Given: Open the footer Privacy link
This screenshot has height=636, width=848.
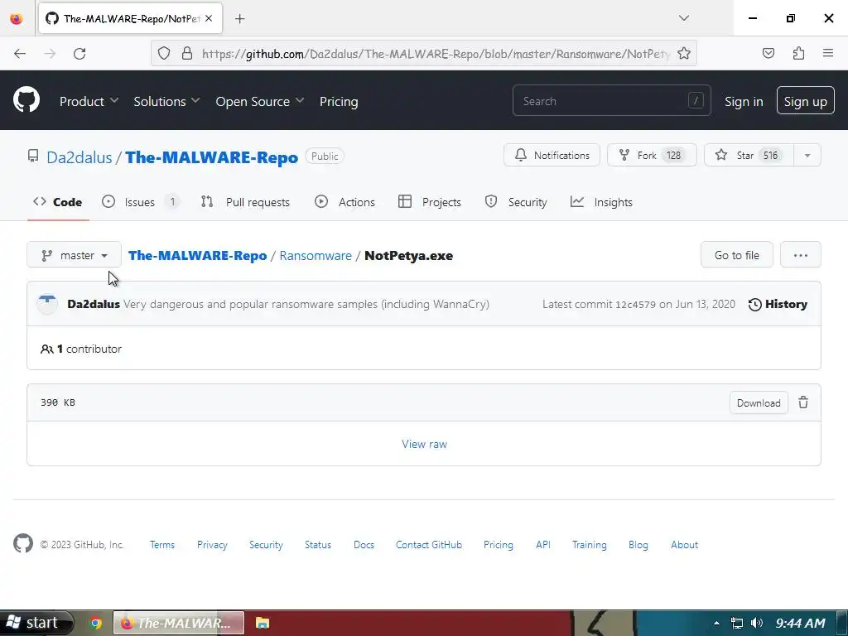Looking at the screenshot, I should (x=212, y=545).
